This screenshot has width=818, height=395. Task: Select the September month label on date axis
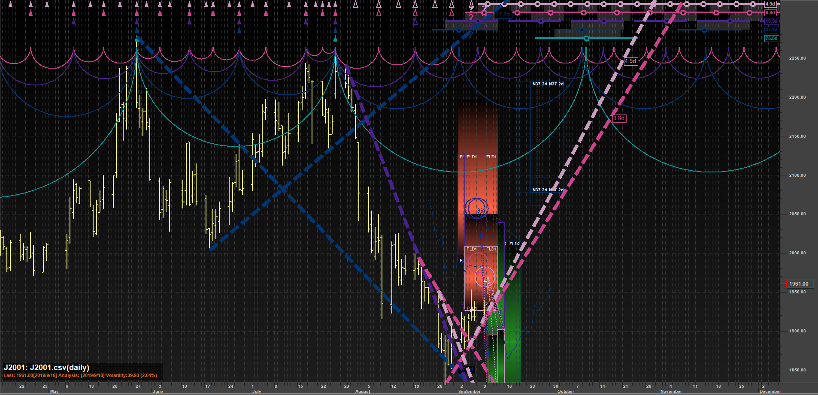click(x=470, y=392)
